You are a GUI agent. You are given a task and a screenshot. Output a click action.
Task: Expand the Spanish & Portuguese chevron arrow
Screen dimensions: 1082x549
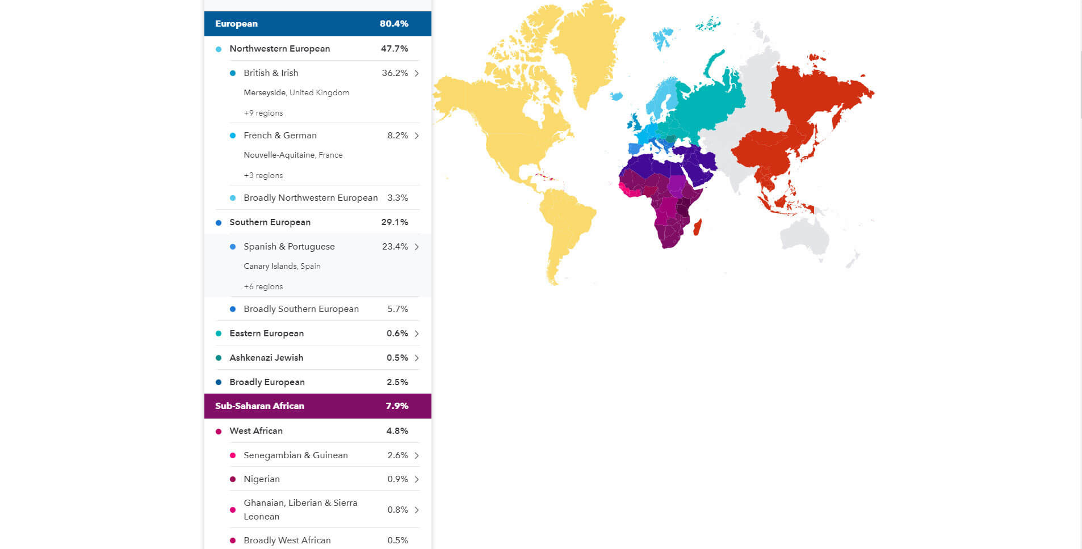click(x=417, y=247)
